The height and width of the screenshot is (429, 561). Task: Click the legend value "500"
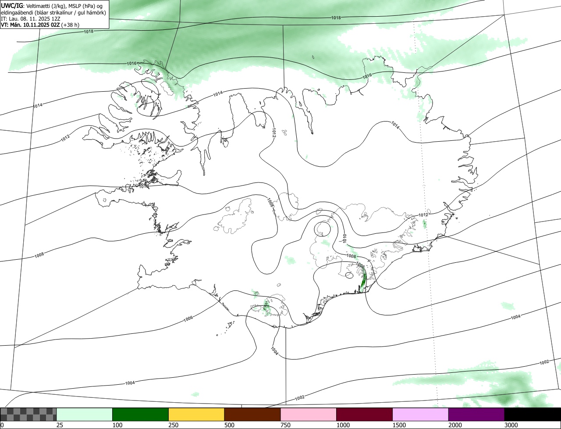pyautogui.click(x=229, y=425)
